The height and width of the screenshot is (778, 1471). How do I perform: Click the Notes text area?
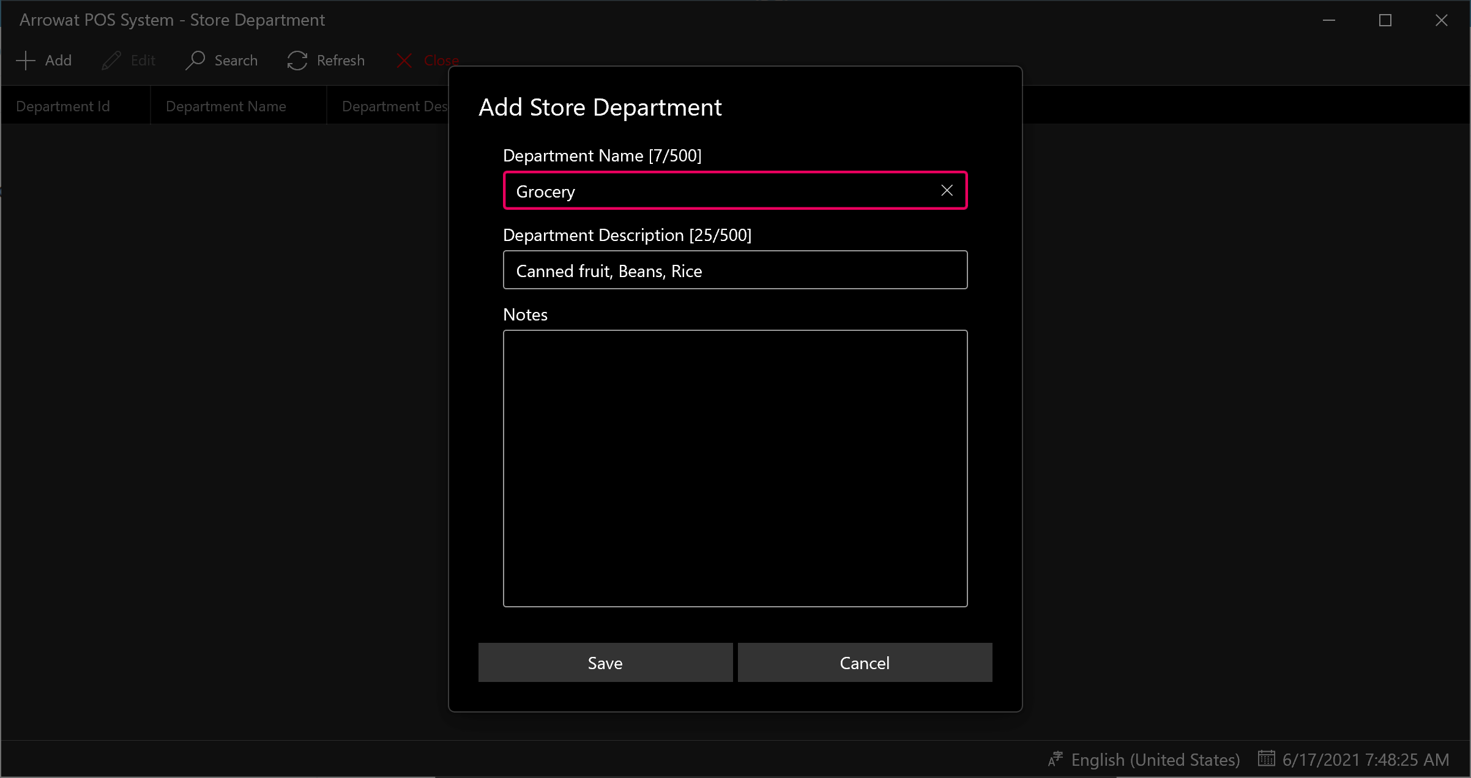click(x=735, y=468)
